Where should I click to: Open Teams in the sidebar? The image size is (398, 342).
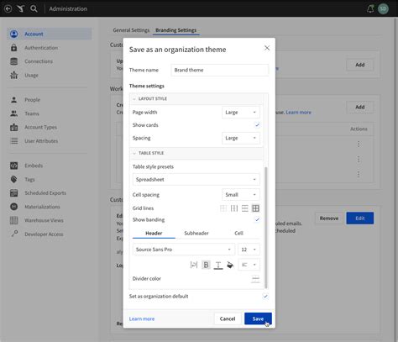tap(32, 113)
